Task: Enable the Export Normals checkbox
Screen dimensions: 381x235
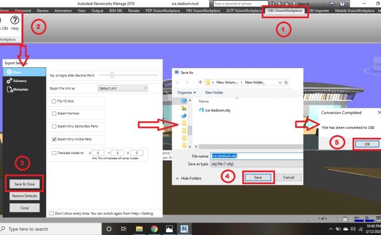Action: [x=54, y=113]
